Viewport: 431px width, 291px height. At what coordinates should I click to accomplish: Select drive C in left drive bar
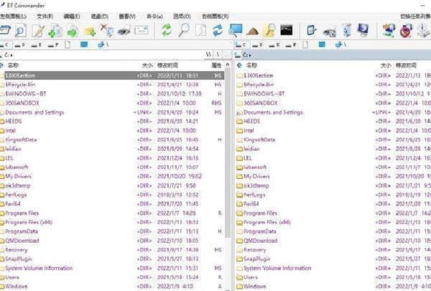(4, 45)
